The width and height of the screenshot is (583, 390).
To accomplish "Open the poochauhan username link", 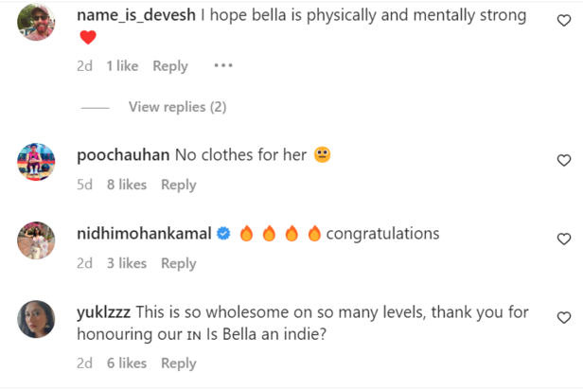I will click(x=122, y=155).
